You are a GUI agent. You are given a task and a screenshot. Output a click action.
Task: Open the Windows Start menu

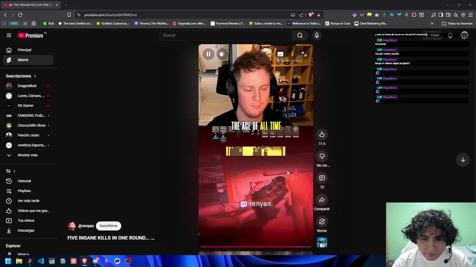8,261
